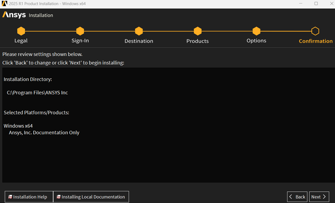Minimize the installer window

pyautogui.click(x=301, y=3)
